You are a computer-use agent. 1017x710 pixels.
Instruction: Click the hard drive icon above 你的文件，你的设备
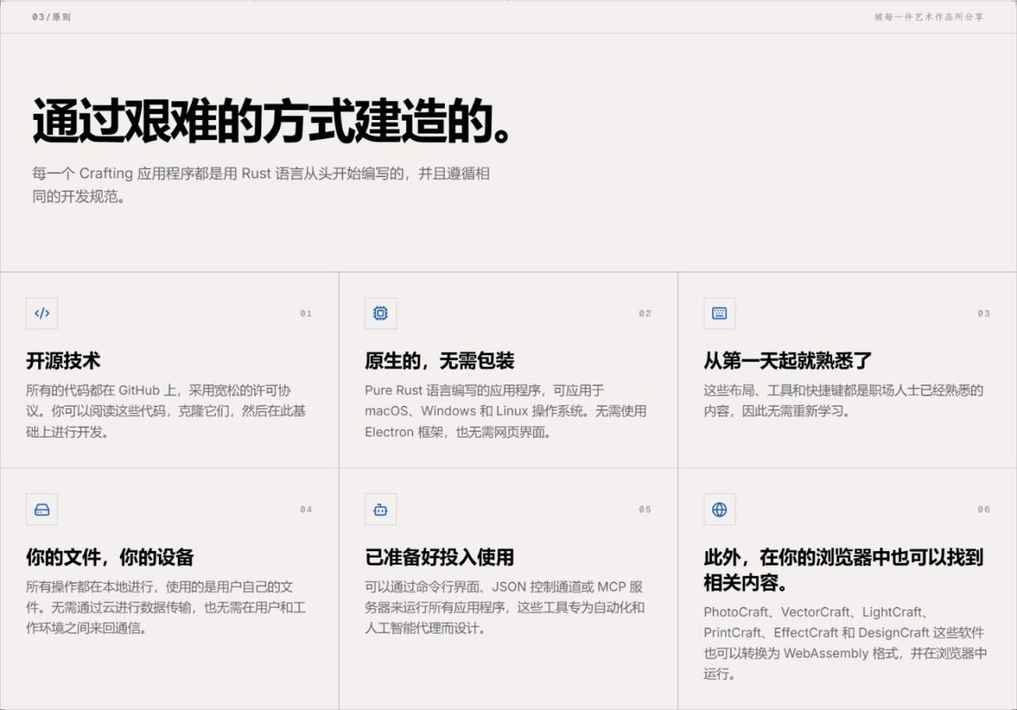pos(42,510)
